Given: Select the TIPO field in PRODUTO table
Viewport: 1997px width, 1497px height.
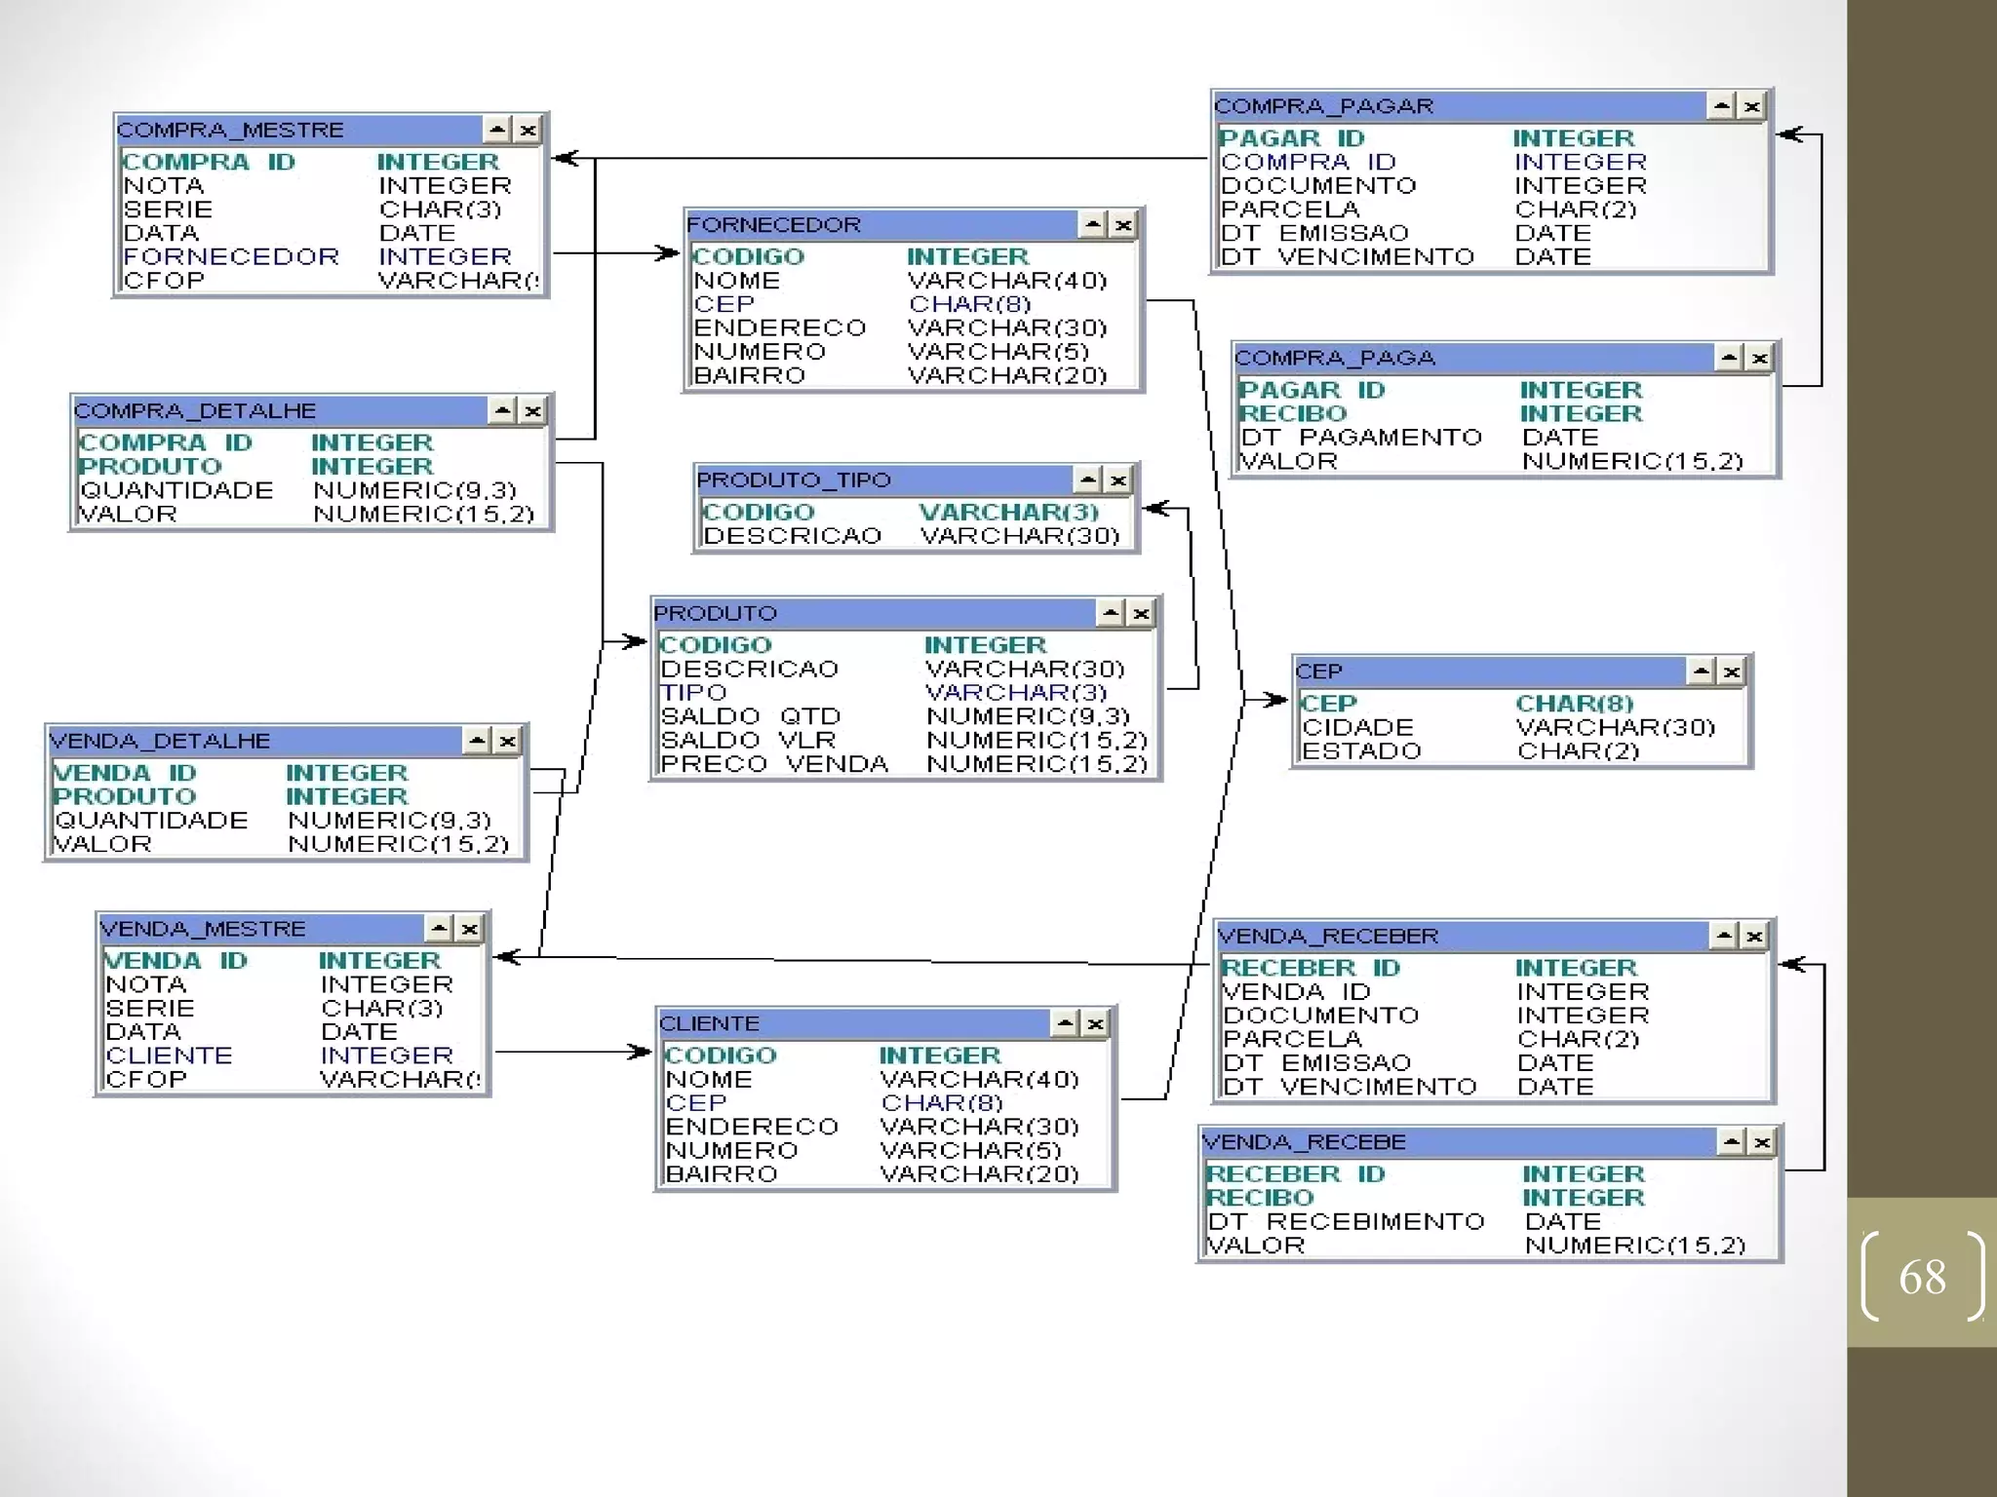Looking at the screenshot, I should tap(693, 692).
